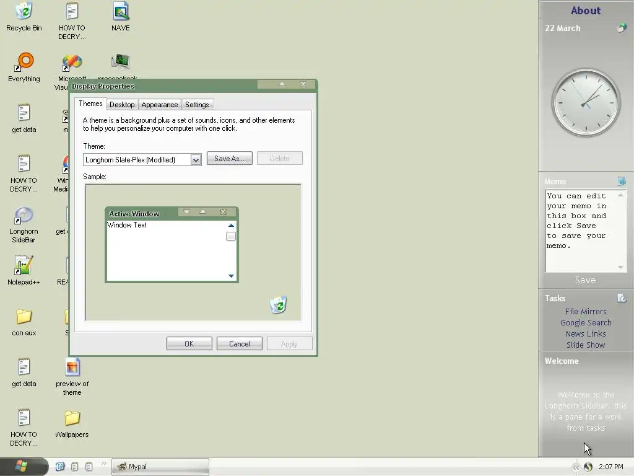Switch to the Desktop tab
This screenshot has width=634, height=476.
122,104
